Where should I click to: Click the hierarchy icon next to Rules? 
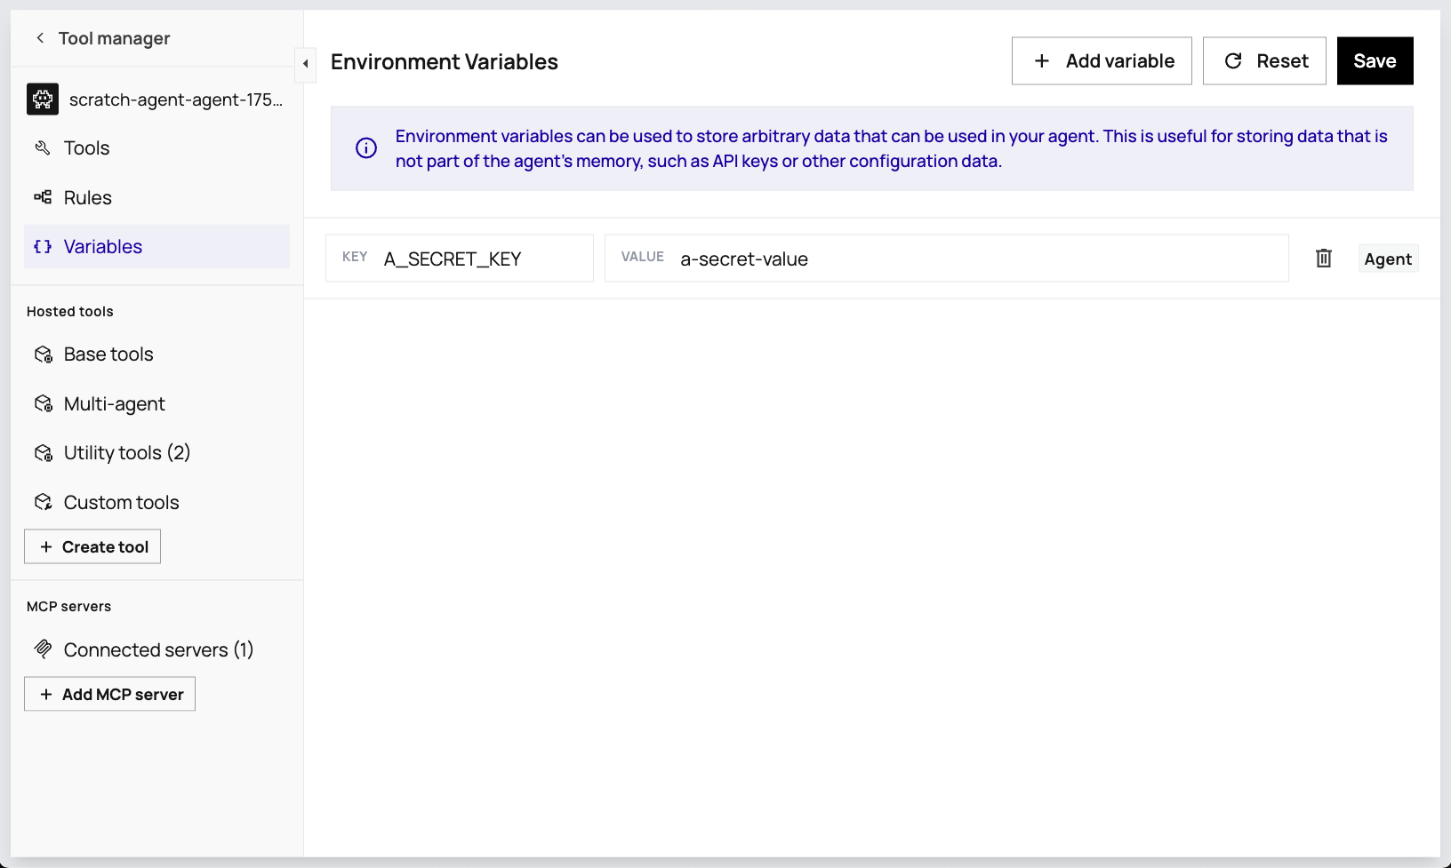43,197
